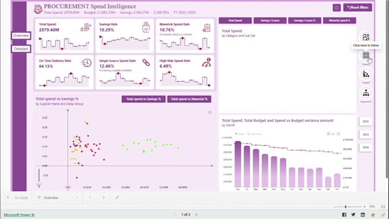Open the Supplier navigation icon
Screen dimensions: 389x219
point(366,74)
